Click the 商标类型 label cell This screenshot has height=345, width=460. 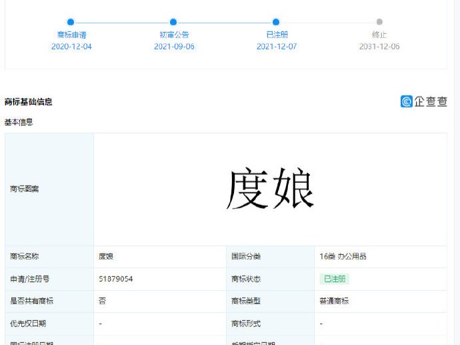click(x=270, y=301)
